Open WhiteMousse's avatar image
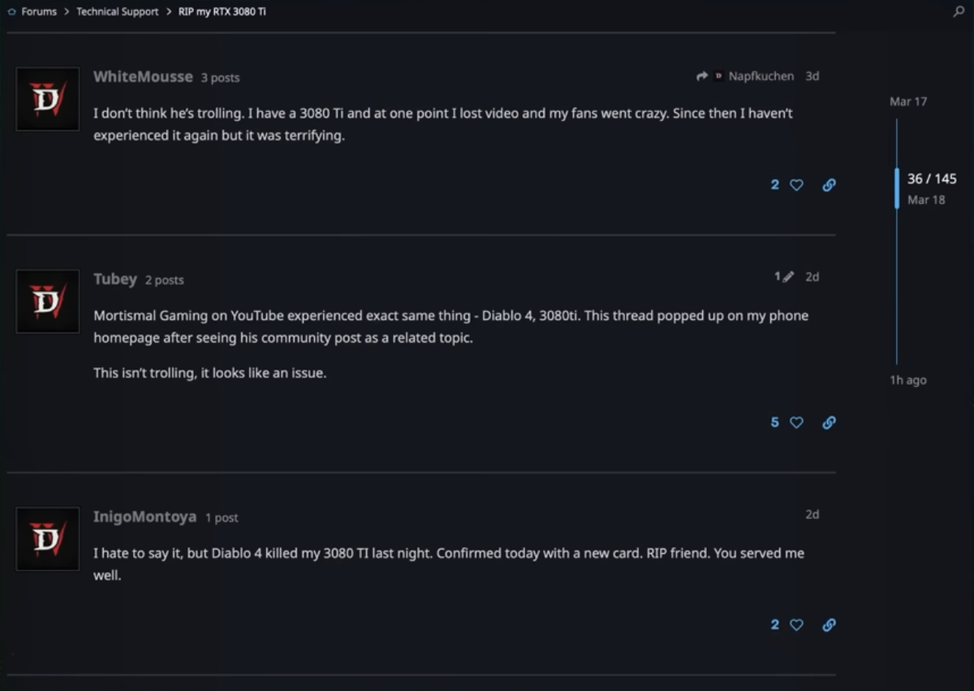Image resolution: width=974 pixels, height=691 pixels. coord(48,99)
